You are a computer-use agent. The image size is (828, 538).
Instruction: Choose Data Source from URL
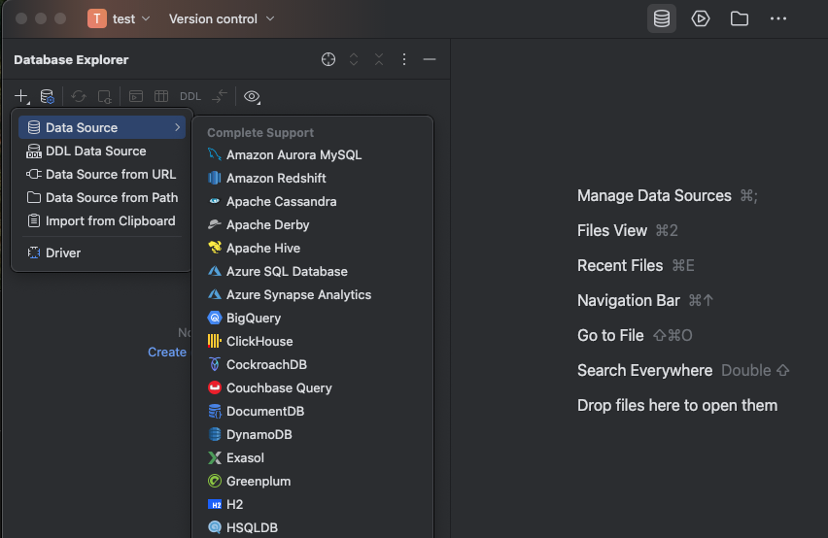(110, 174)
